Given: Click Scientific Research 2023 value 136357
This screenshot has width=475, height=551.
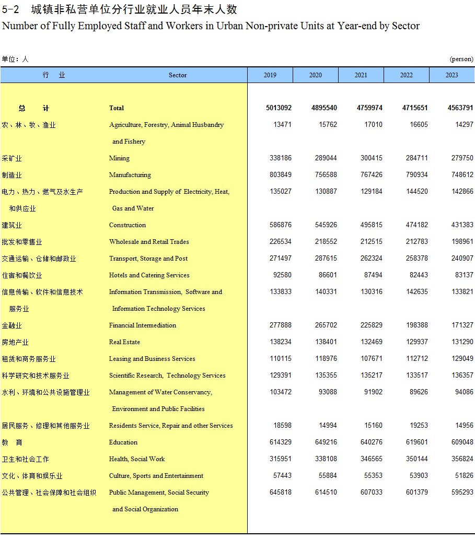Looking at the screenshot, I should click(462, 376).
